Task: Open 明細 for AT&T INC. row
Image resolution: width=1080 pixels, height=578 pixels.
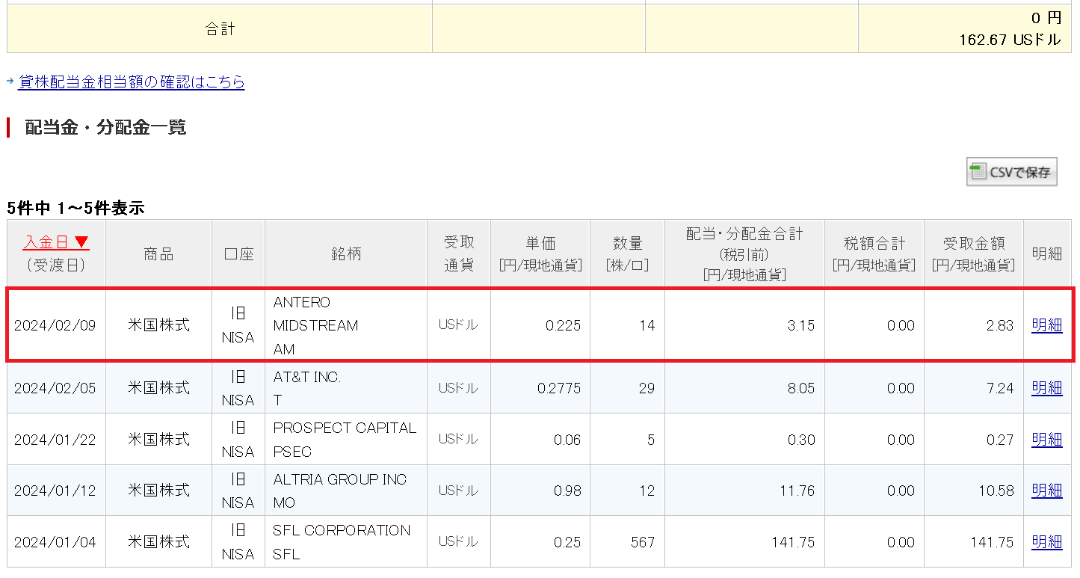Action: click(1046, 388)
